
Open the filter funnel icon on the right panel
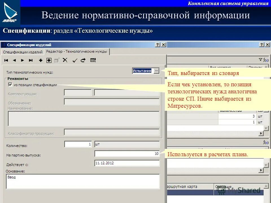(261, 59)
